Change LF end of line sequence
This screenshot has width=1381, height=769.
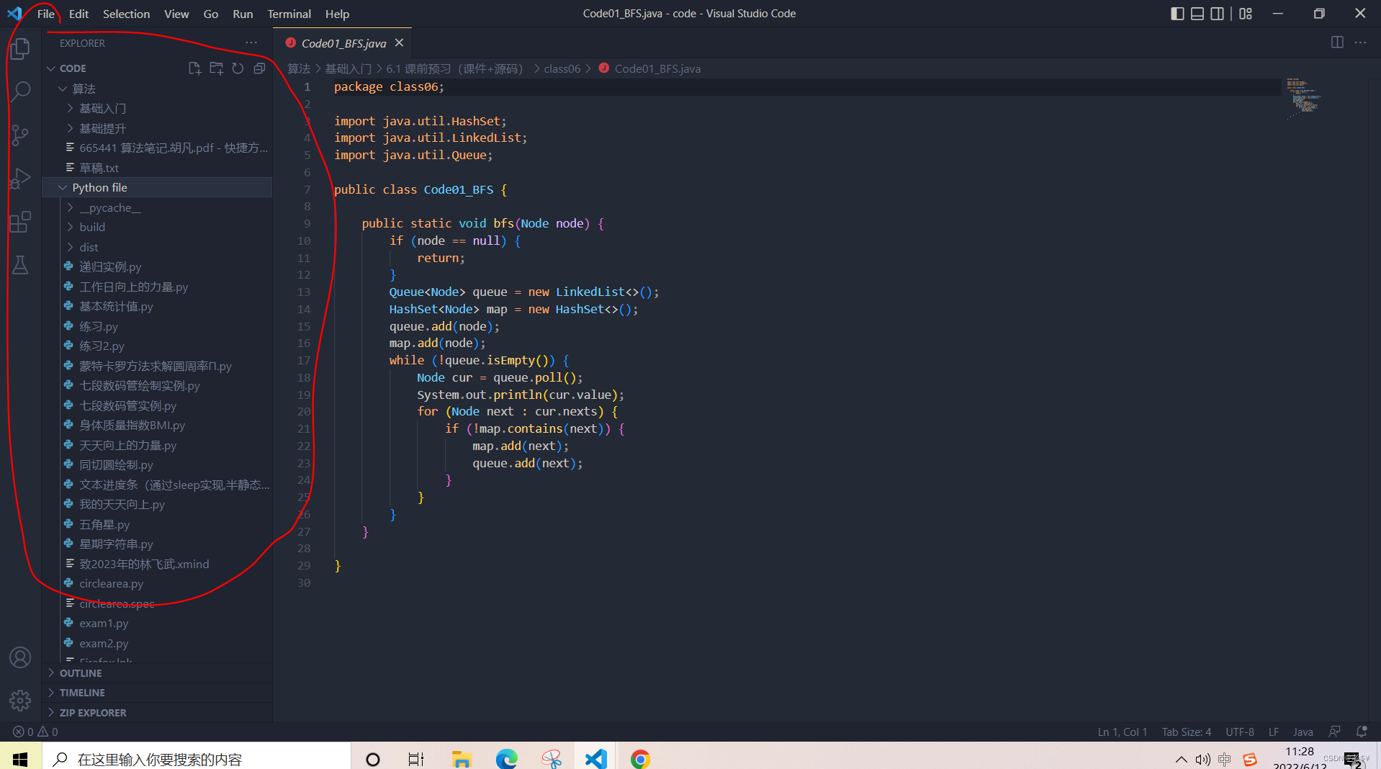(1273, 732)
